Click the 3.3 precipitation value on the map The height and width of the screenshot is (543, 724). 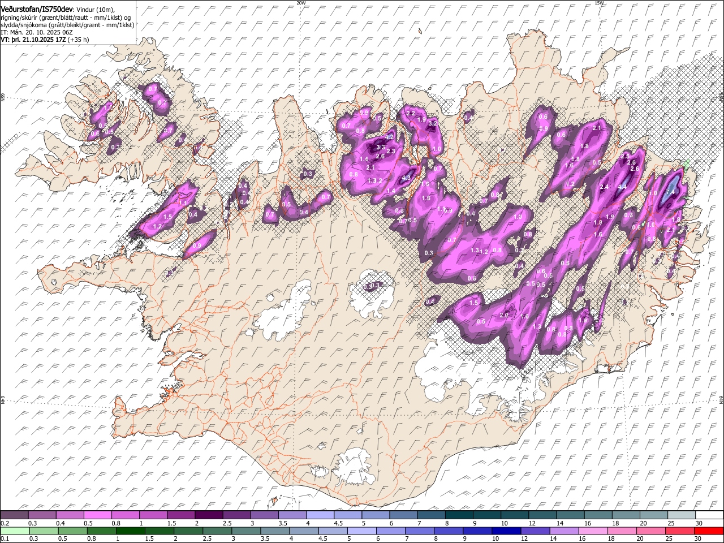point(380,147)
